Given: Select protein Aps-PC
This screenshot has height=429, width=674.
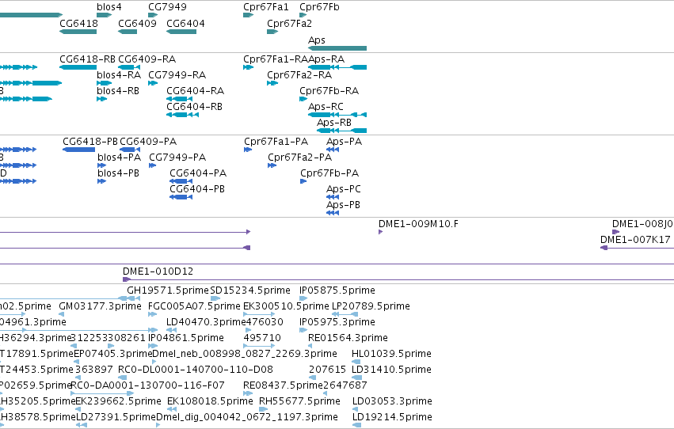Looking at the screenshot, I should click(x=344, y=189).
